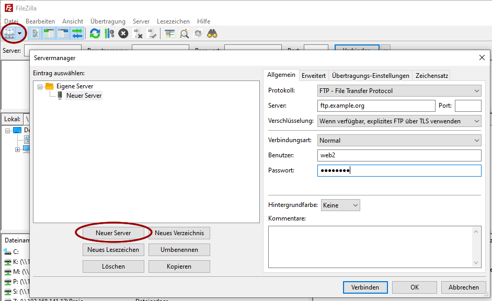Collapse Desktop node in local tree
The width and height of the screenshot is (492, 301).
[x=7, y=131]
